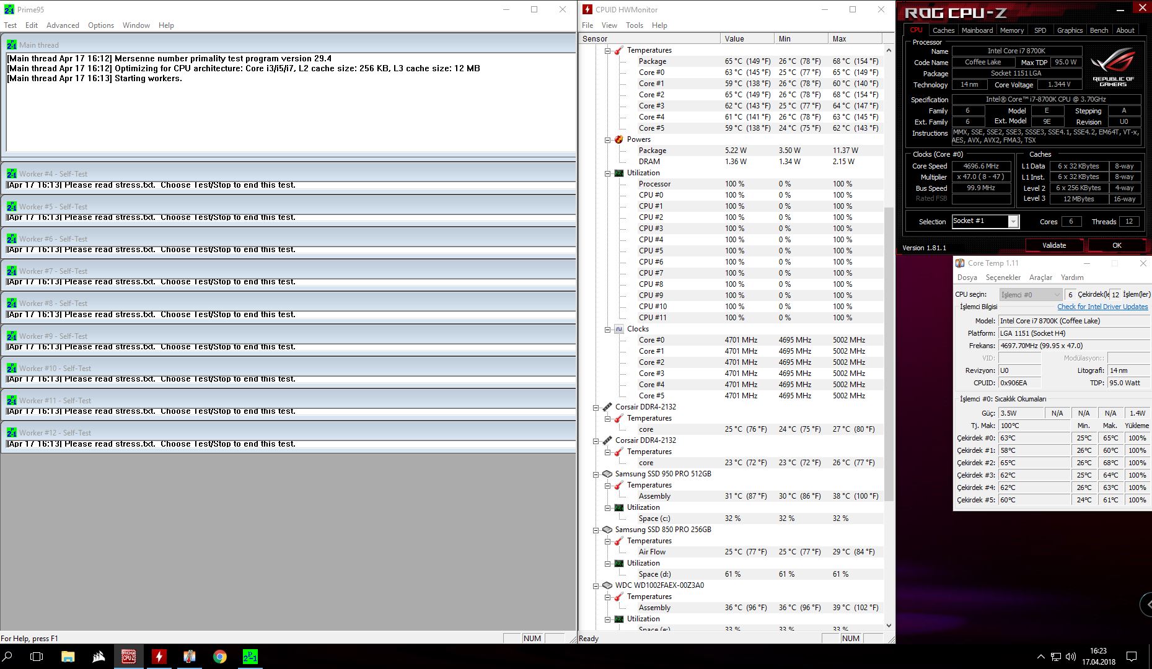
Task: Open the View menu in HWMonitor
Action: click(609, 25)
